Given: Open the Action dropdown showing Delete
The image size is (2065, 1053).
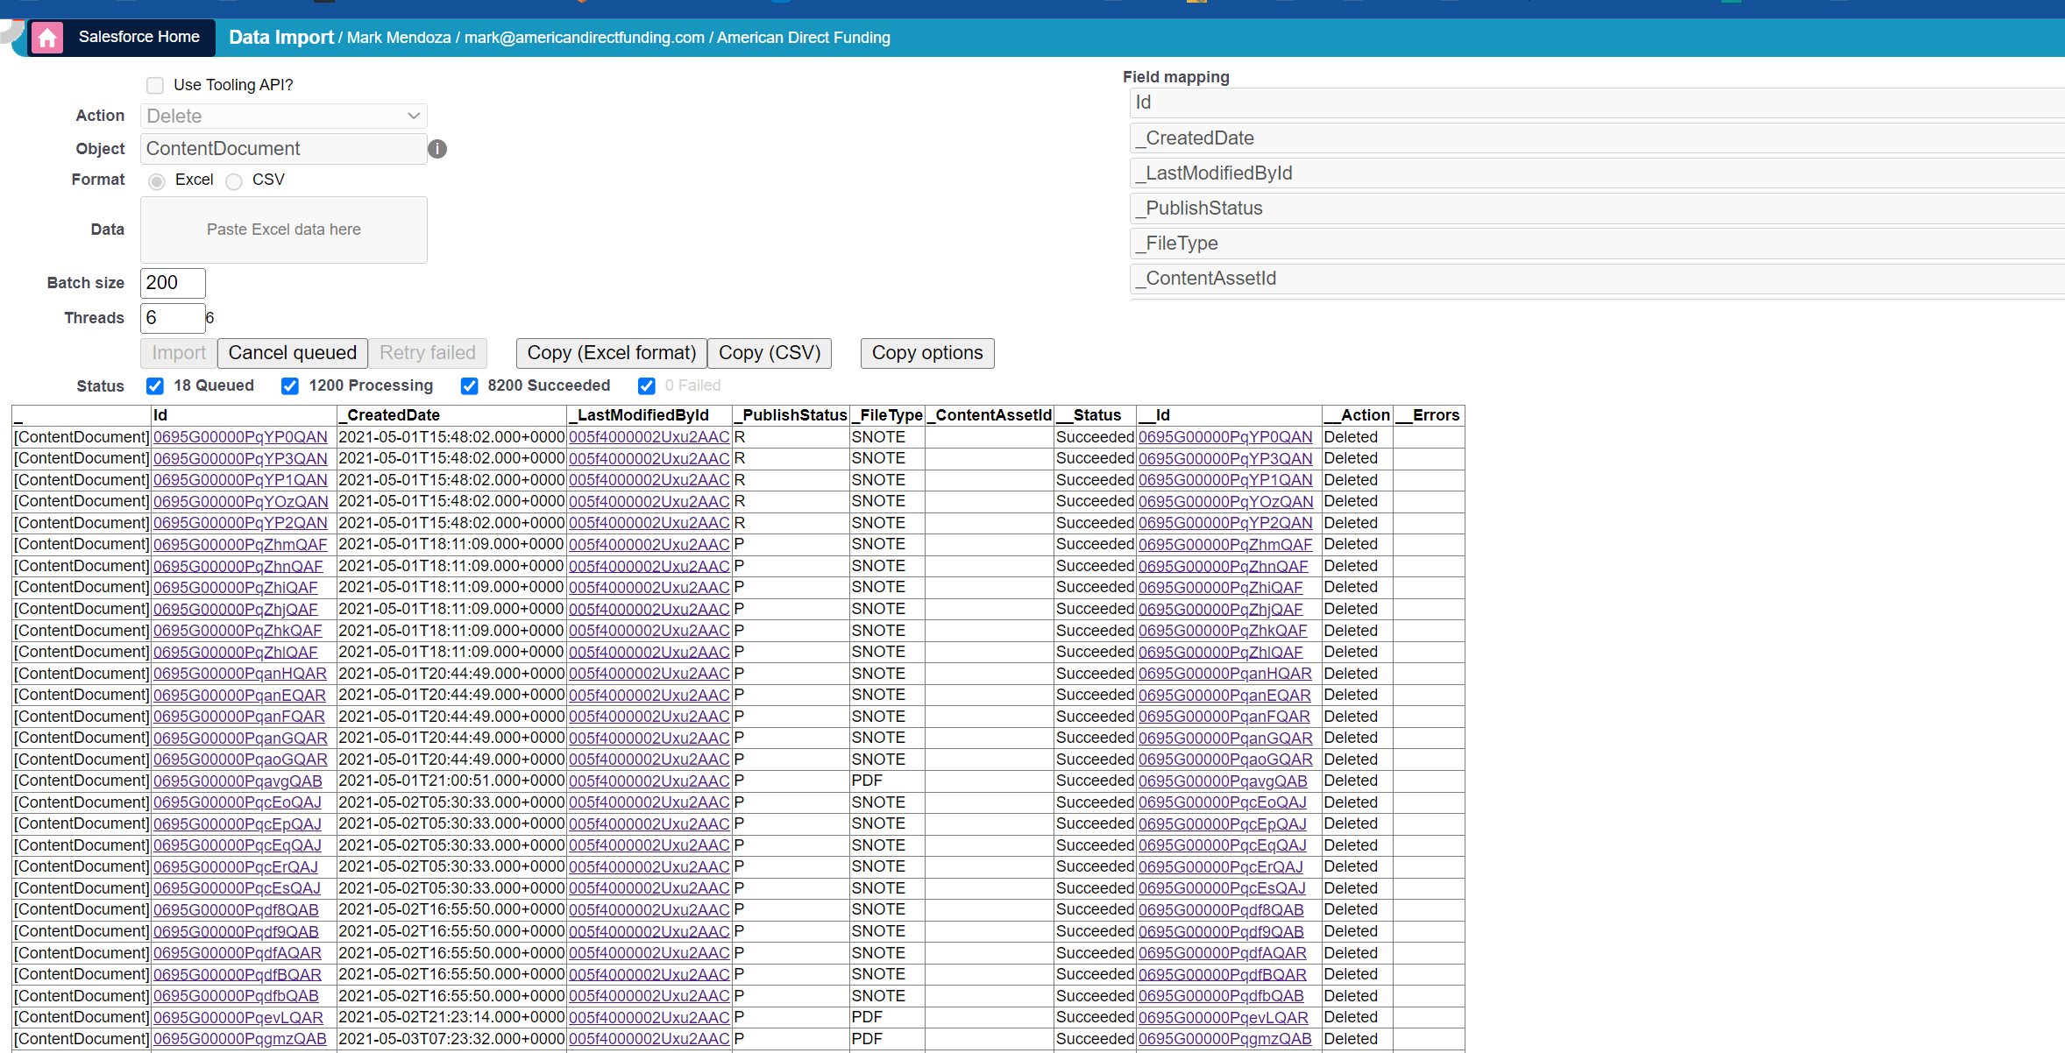Looking at the screenshot, I should [x=282, y=116].
